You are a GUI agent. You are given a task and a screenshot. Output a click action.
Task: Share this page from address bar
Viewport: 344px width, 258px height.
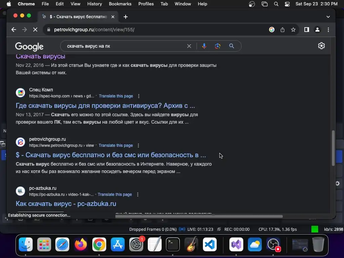point(282,30)
